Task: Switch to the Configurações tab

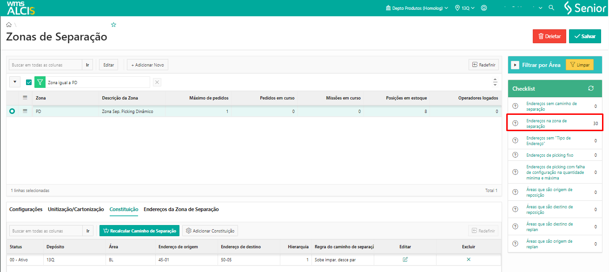Action: click(26, 209)
